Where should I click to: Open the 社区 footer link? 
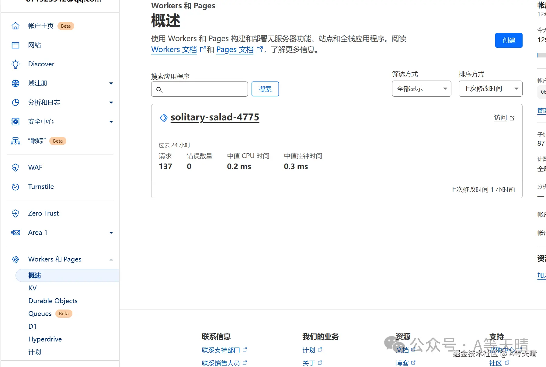pyautogui.click(x=496, y=363)
